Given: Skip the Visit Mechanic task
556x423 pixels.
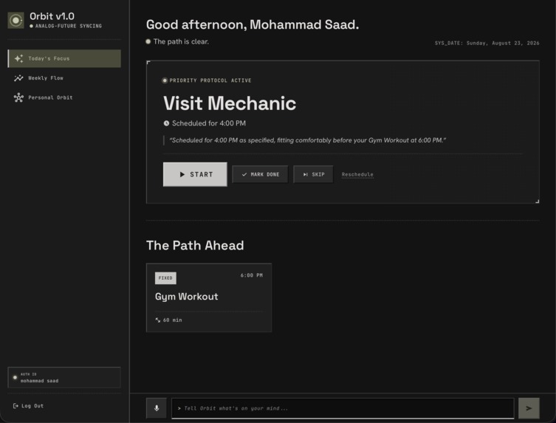Looking at the screenshot, I should 314,174.
